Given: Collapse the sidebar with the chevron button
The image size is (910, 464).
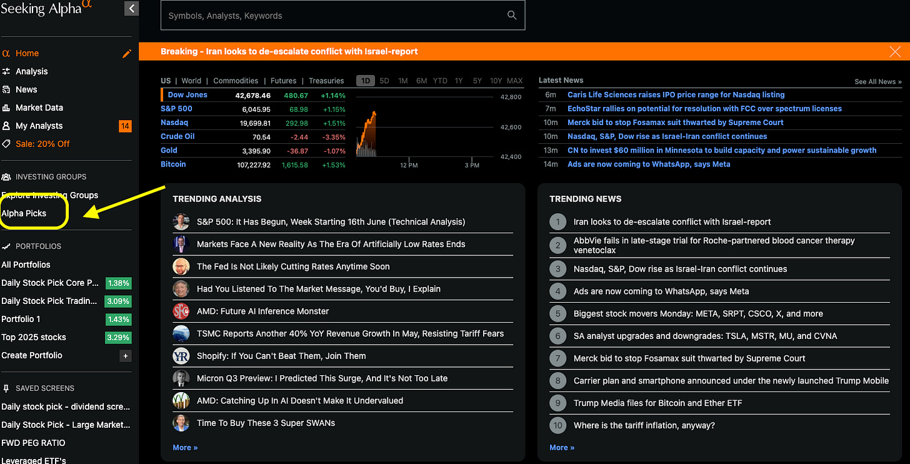Looking at the screenshot, I should click(x=131, y=8).
